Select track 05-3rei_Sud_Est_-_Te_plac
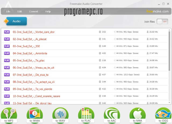172x124 pixels. pyautogui.click(x=29, y=61)
